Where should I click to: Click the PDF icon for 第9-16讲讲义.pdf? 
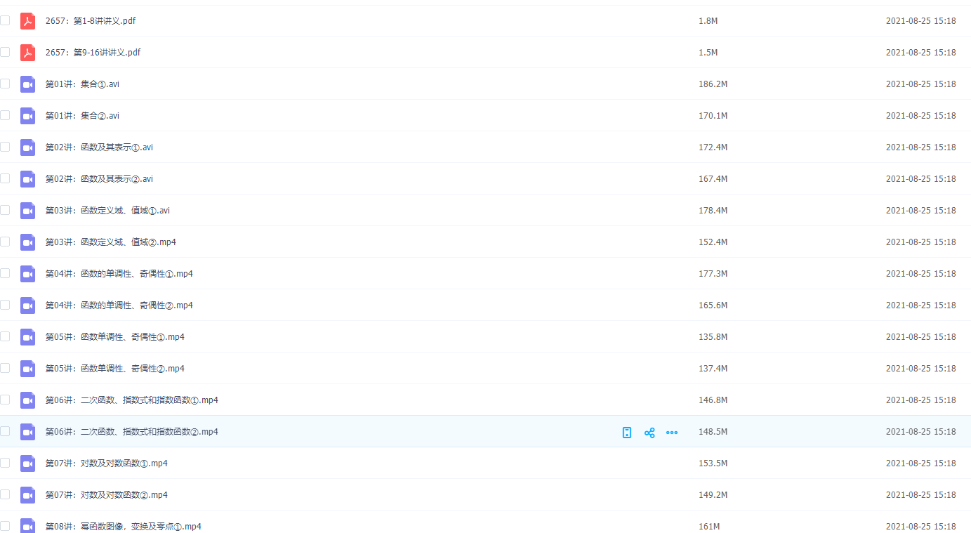pyautogui.click(x=27, y=53)
